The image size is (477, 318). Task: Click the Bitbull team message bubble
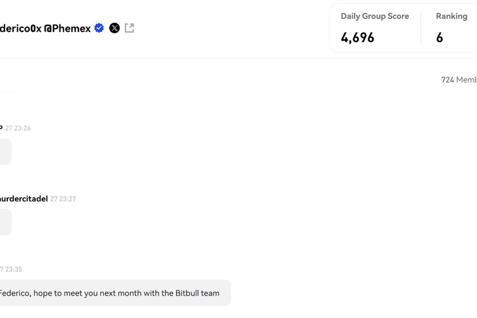[115, 293]
